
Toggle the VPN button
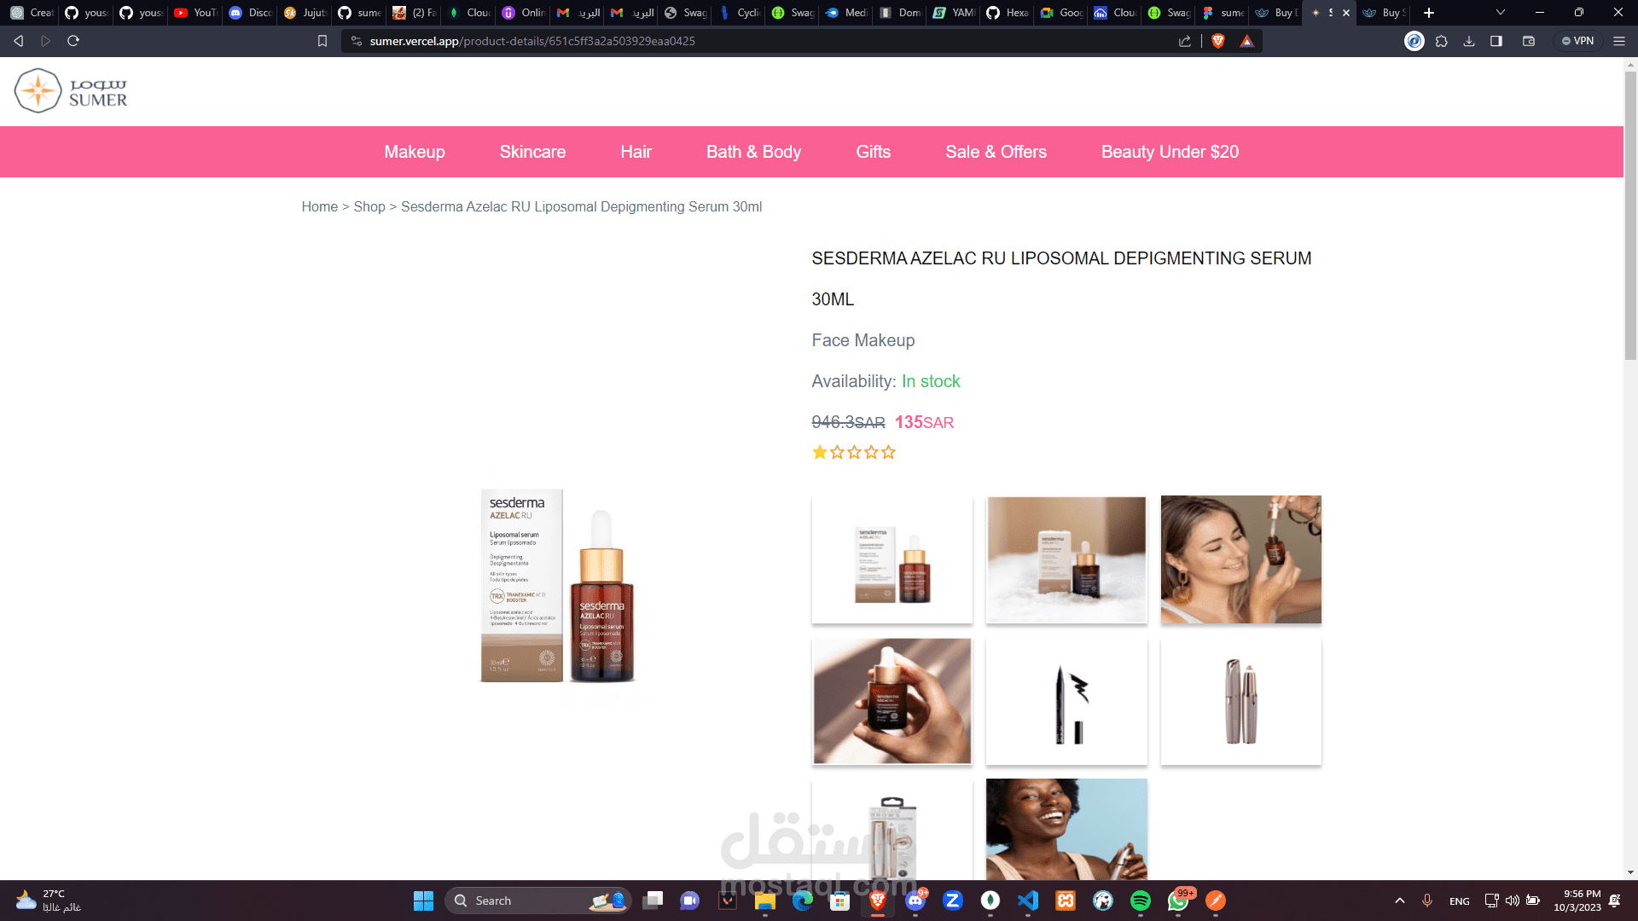click(x=1577, y=41)
